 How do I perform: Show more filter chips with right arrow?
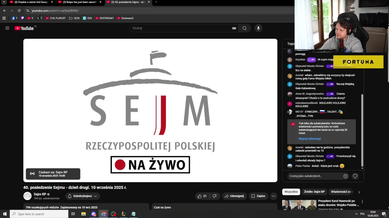pyautogui.click(x=359, y=192)
